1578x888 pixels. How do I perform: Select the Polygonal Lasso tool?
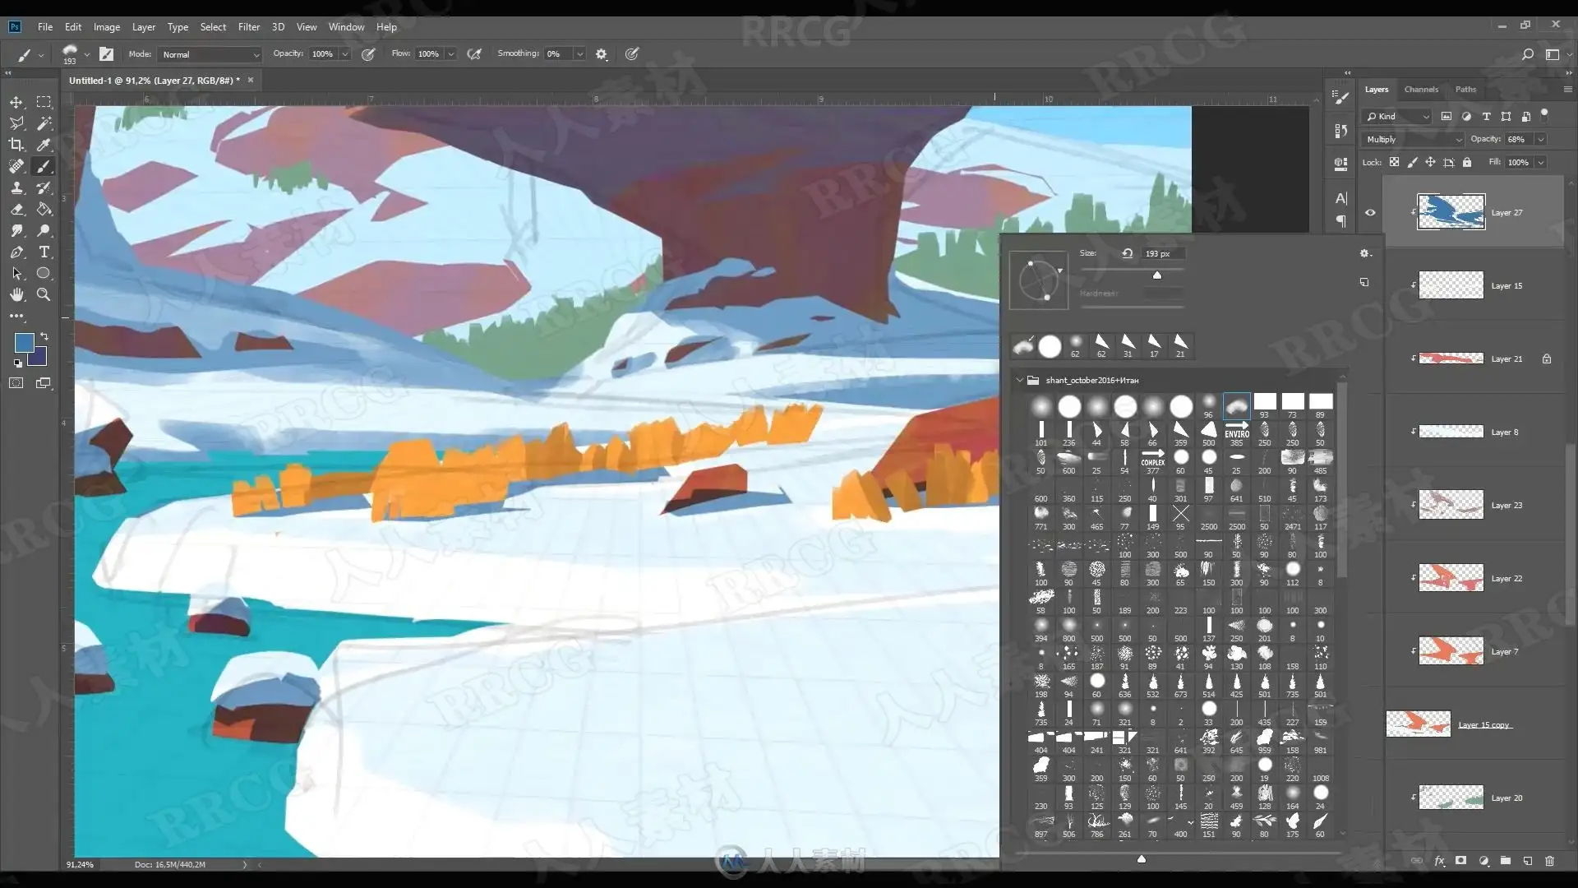(x=16, y=123)
